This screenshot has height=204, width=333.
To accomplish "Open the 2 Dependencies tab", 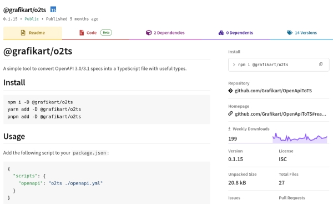I will click(165, 33).
